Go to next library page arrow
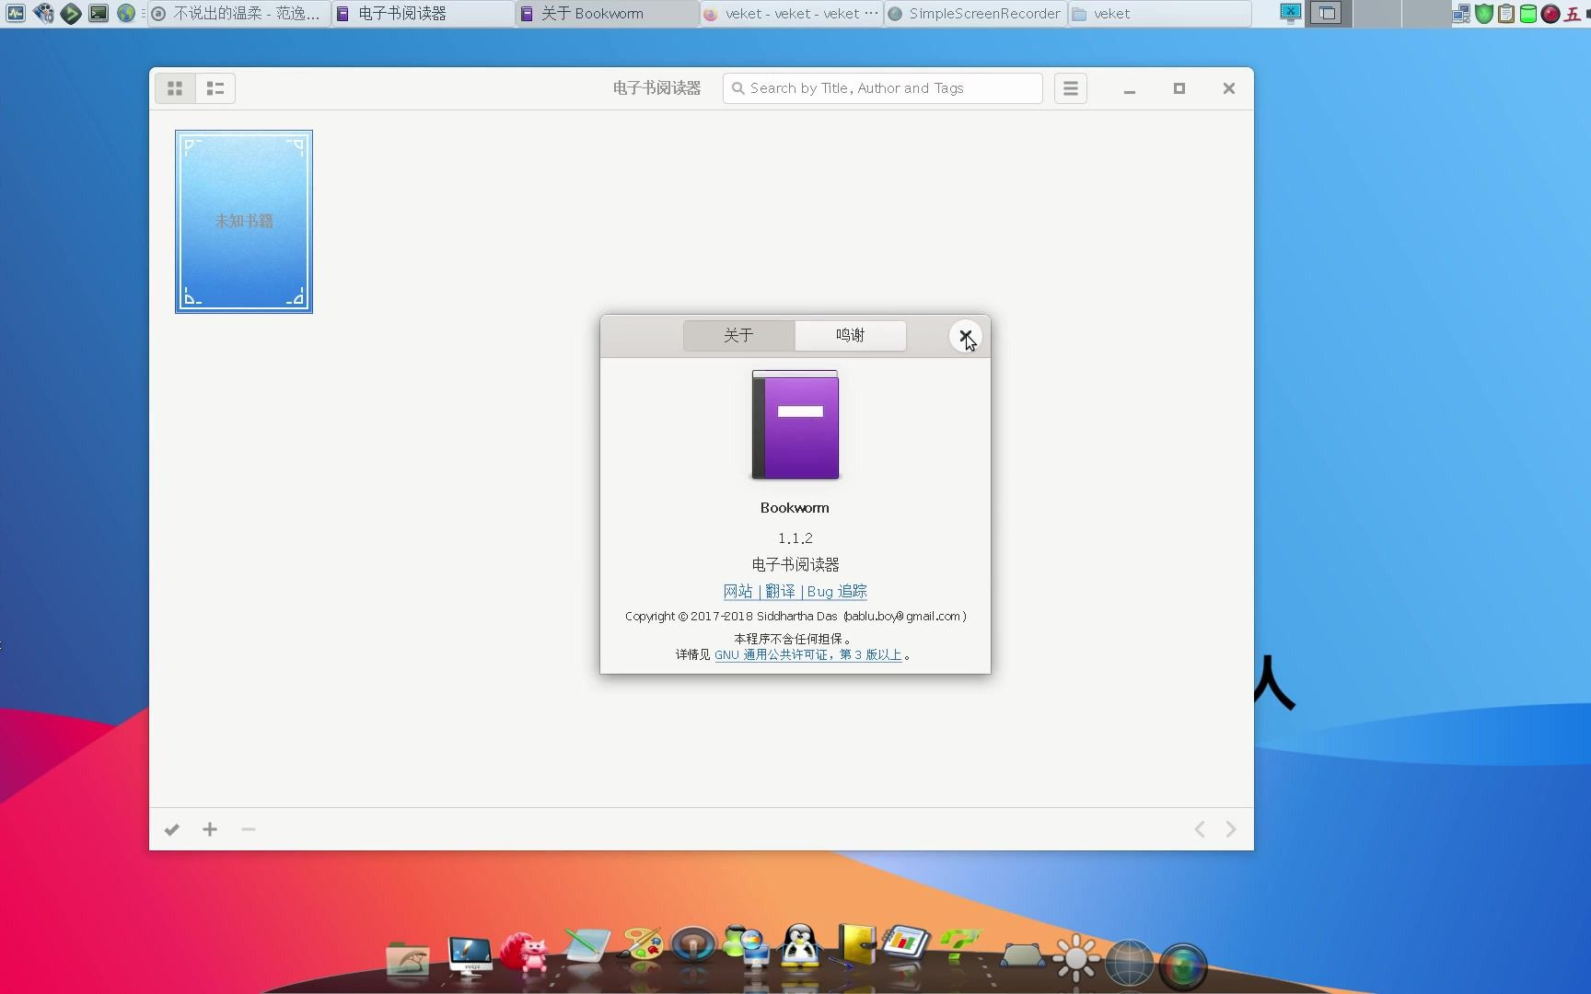The image size is (1591, 994). click(1231, 829)
